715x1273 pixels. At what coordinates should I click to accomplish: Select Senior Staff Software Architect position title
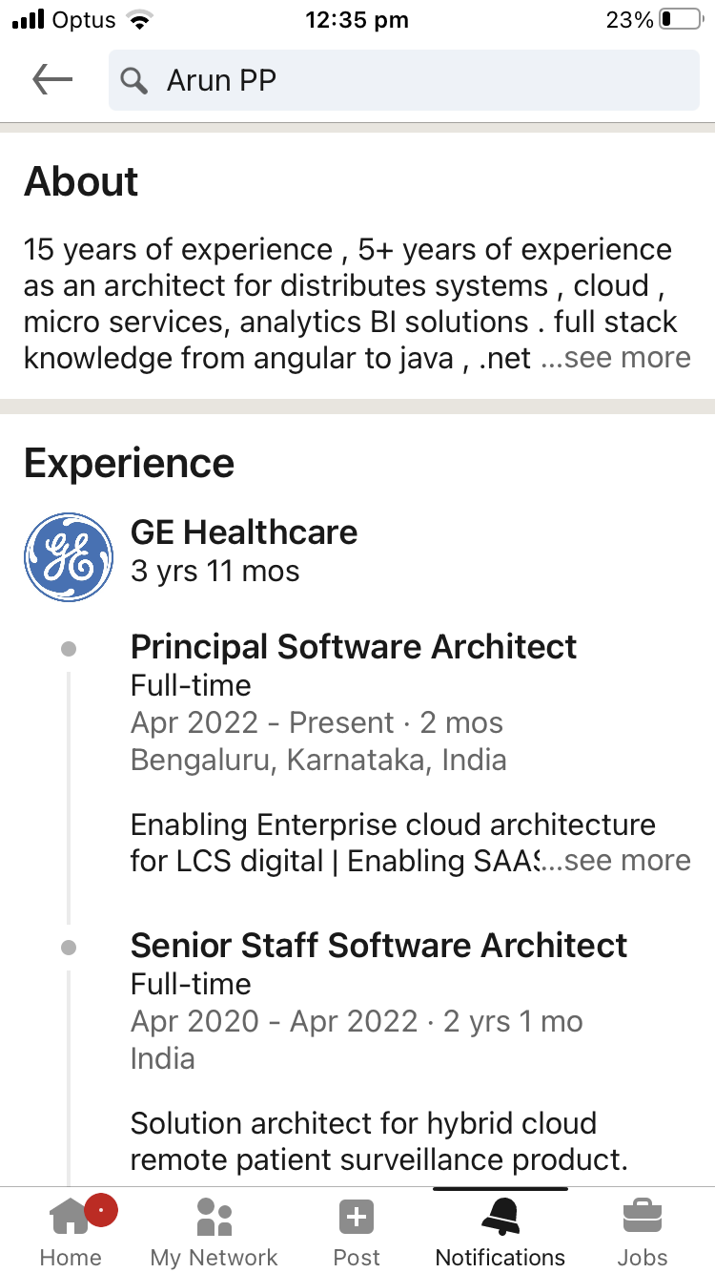click(379, 946)
